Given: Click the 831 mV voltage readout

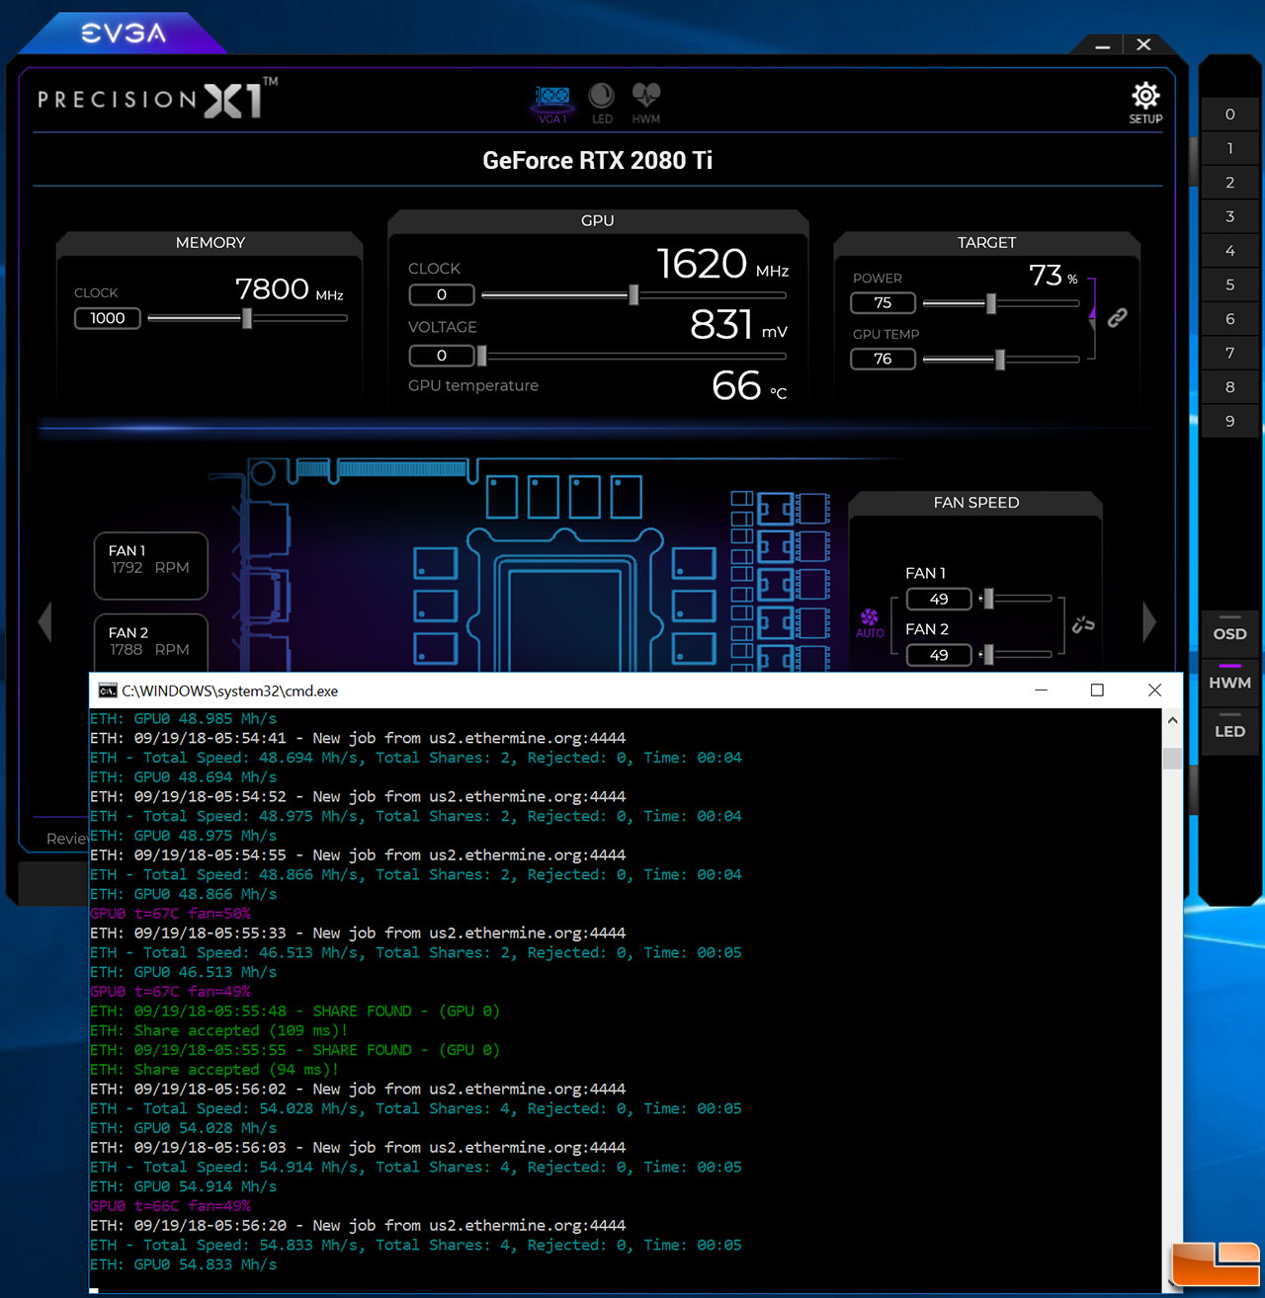Looking at the screenshot, I should [738, 324].
